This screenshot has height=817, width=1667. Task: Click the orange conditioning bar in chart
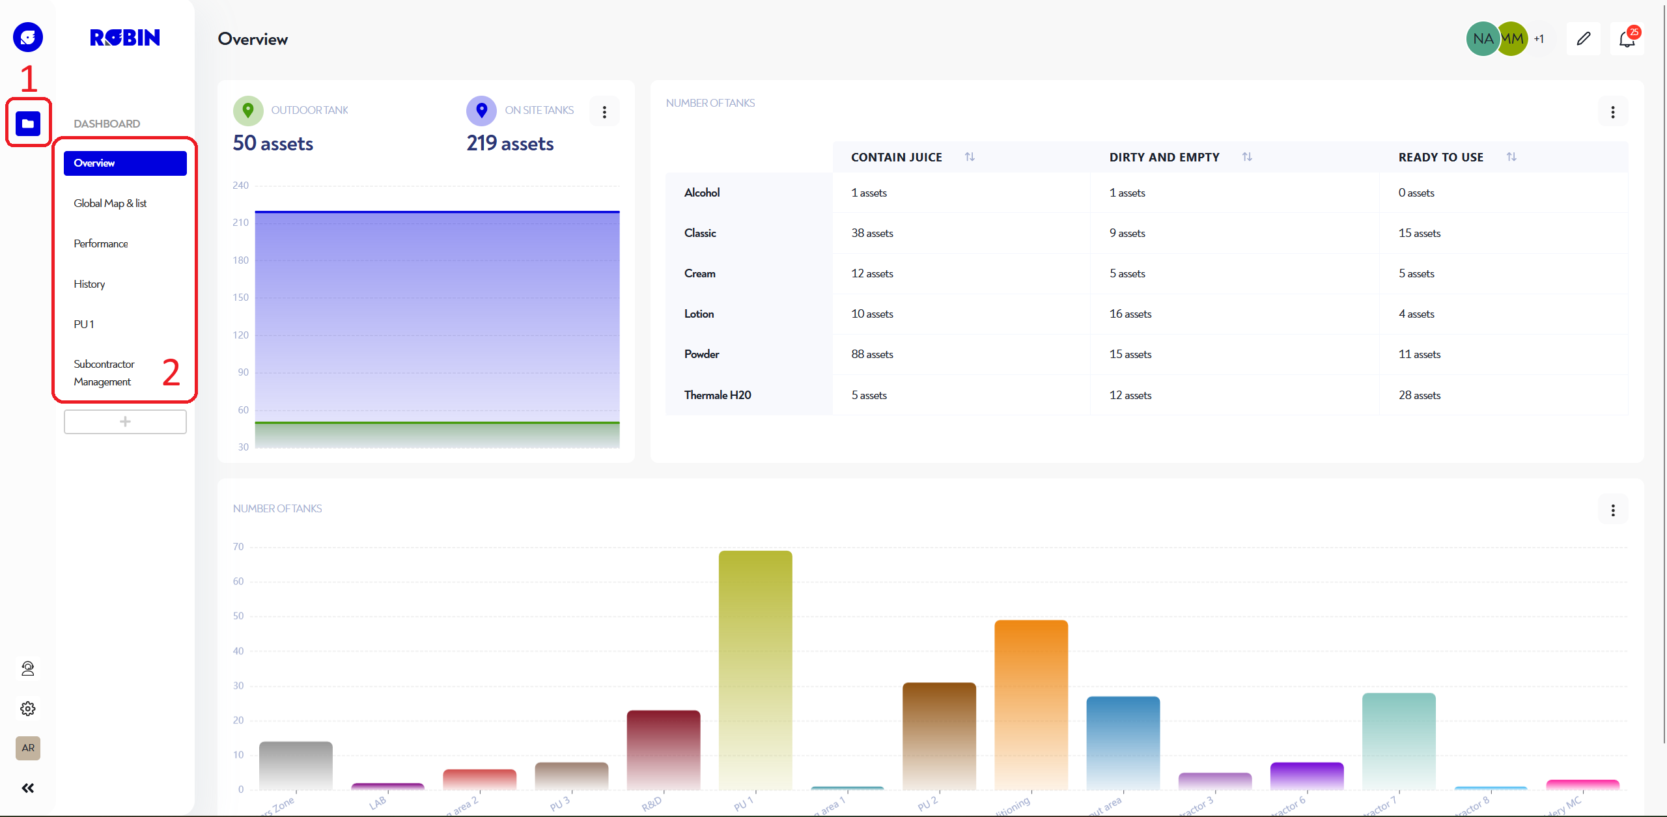(1031, 705)
